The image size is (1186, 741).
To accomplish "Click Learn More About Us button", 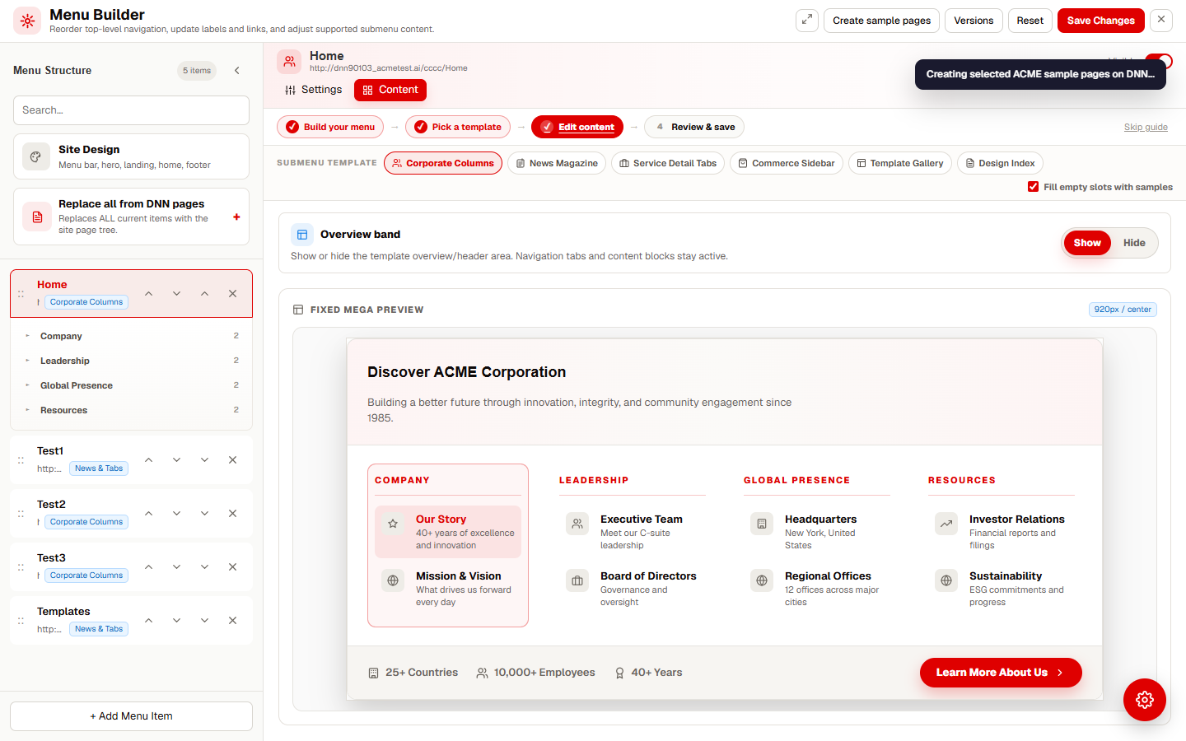I will [x=1001, y=673].
